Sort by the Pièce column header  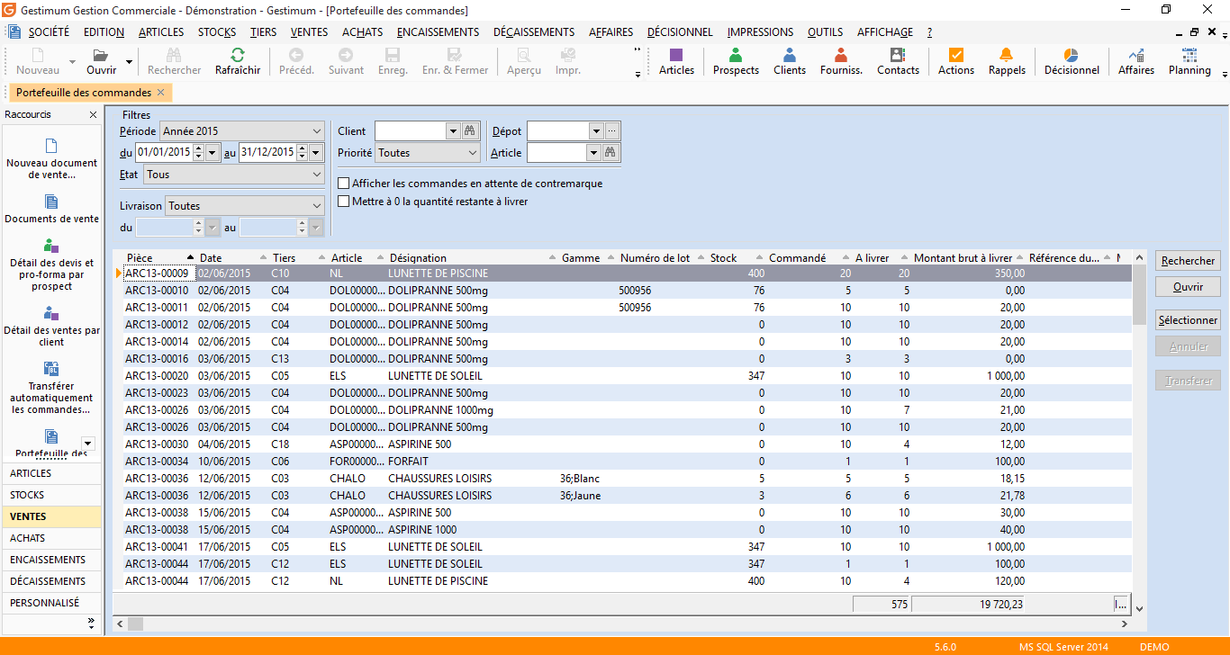tap(158, 258)
